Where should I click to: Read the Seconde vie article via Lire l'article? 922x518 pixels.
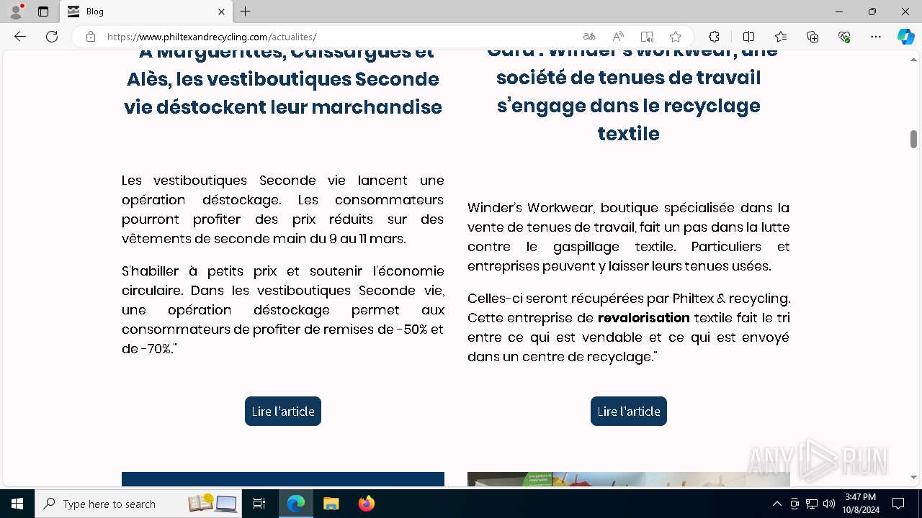point(283,411)
